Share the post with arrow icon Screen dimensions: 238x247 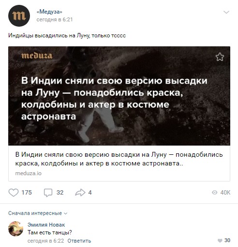(x=80, y=193)
